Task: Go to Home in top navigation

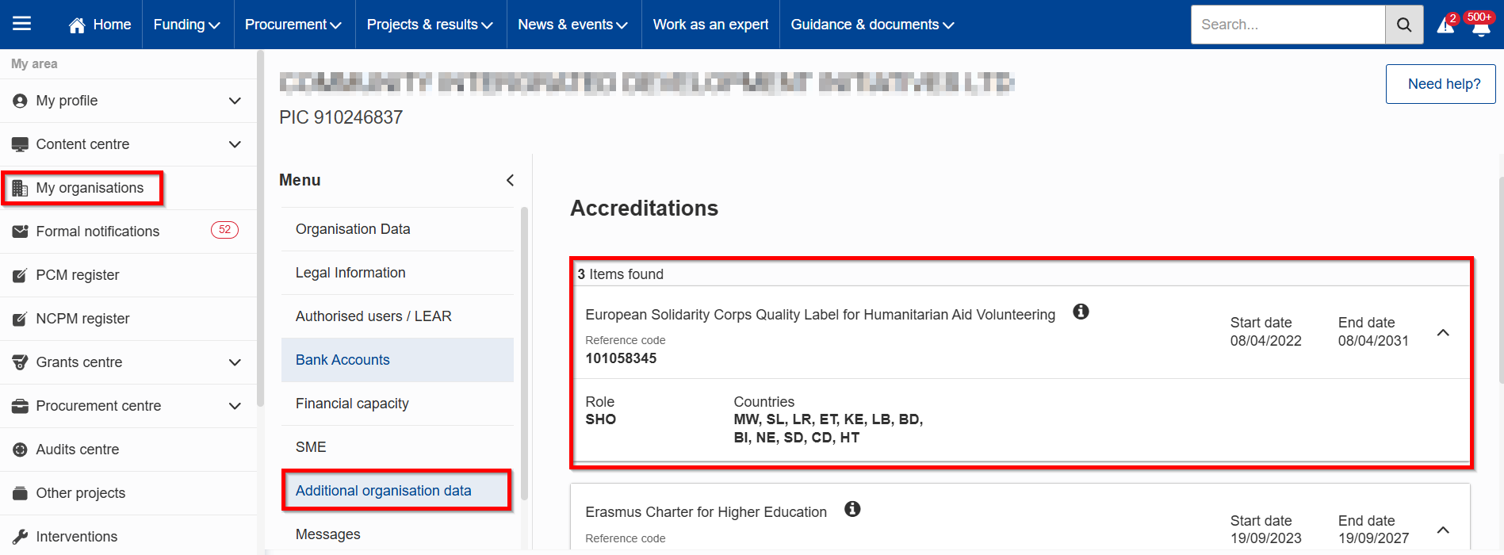Action: [100, 25]
